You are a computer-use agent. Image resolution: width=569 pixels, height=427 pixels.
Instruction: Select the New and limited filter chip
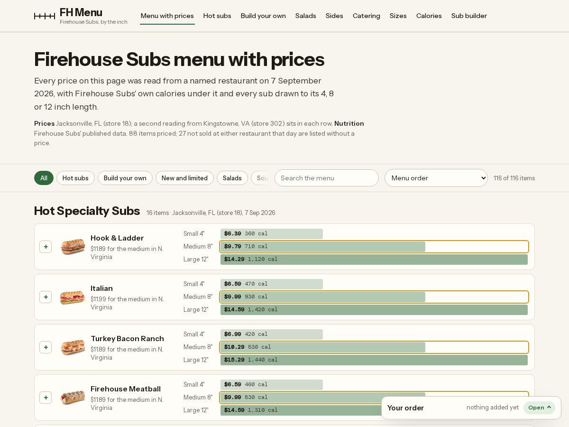point(184,178)
